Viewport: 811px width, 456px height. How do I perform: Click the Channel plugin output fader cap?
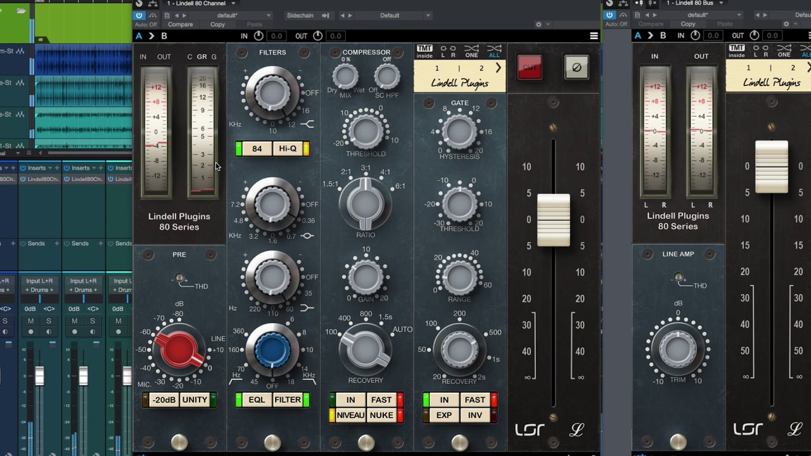pyautogui.click(x=554, y=220)
